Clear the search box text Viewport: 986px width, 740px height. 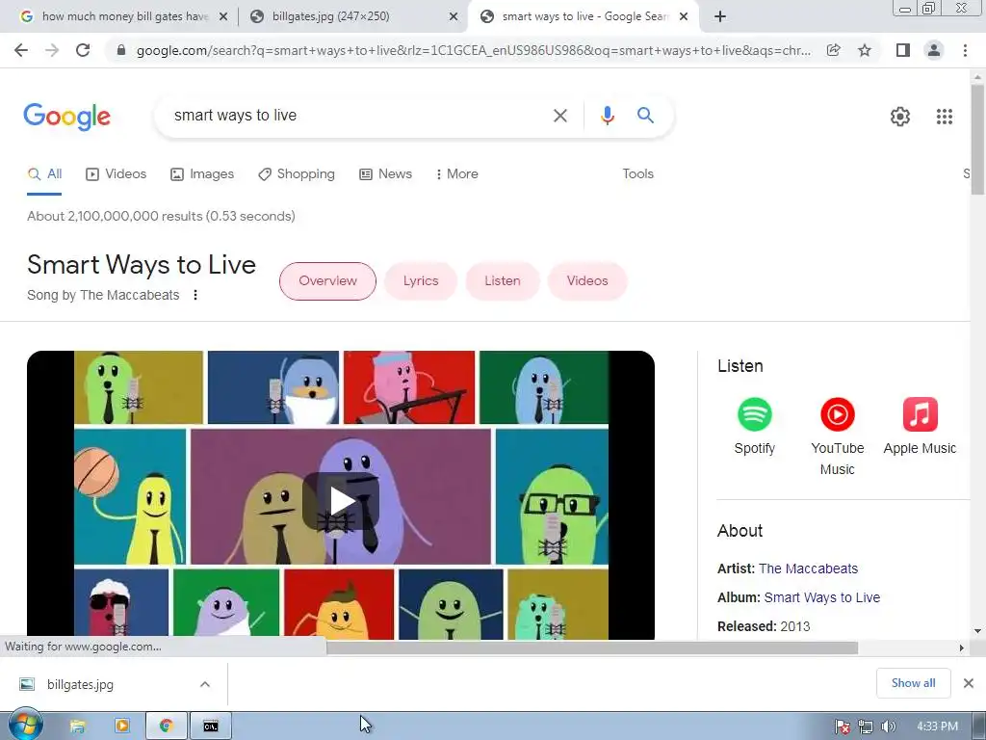(x=559, y=116)
